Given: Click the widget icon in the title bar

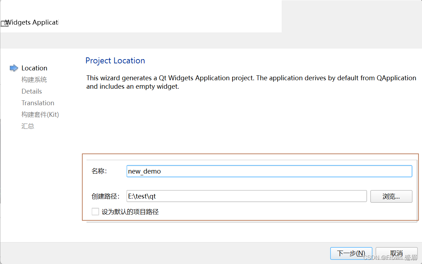Looking at the screenshot, I should tap(5, 23).
